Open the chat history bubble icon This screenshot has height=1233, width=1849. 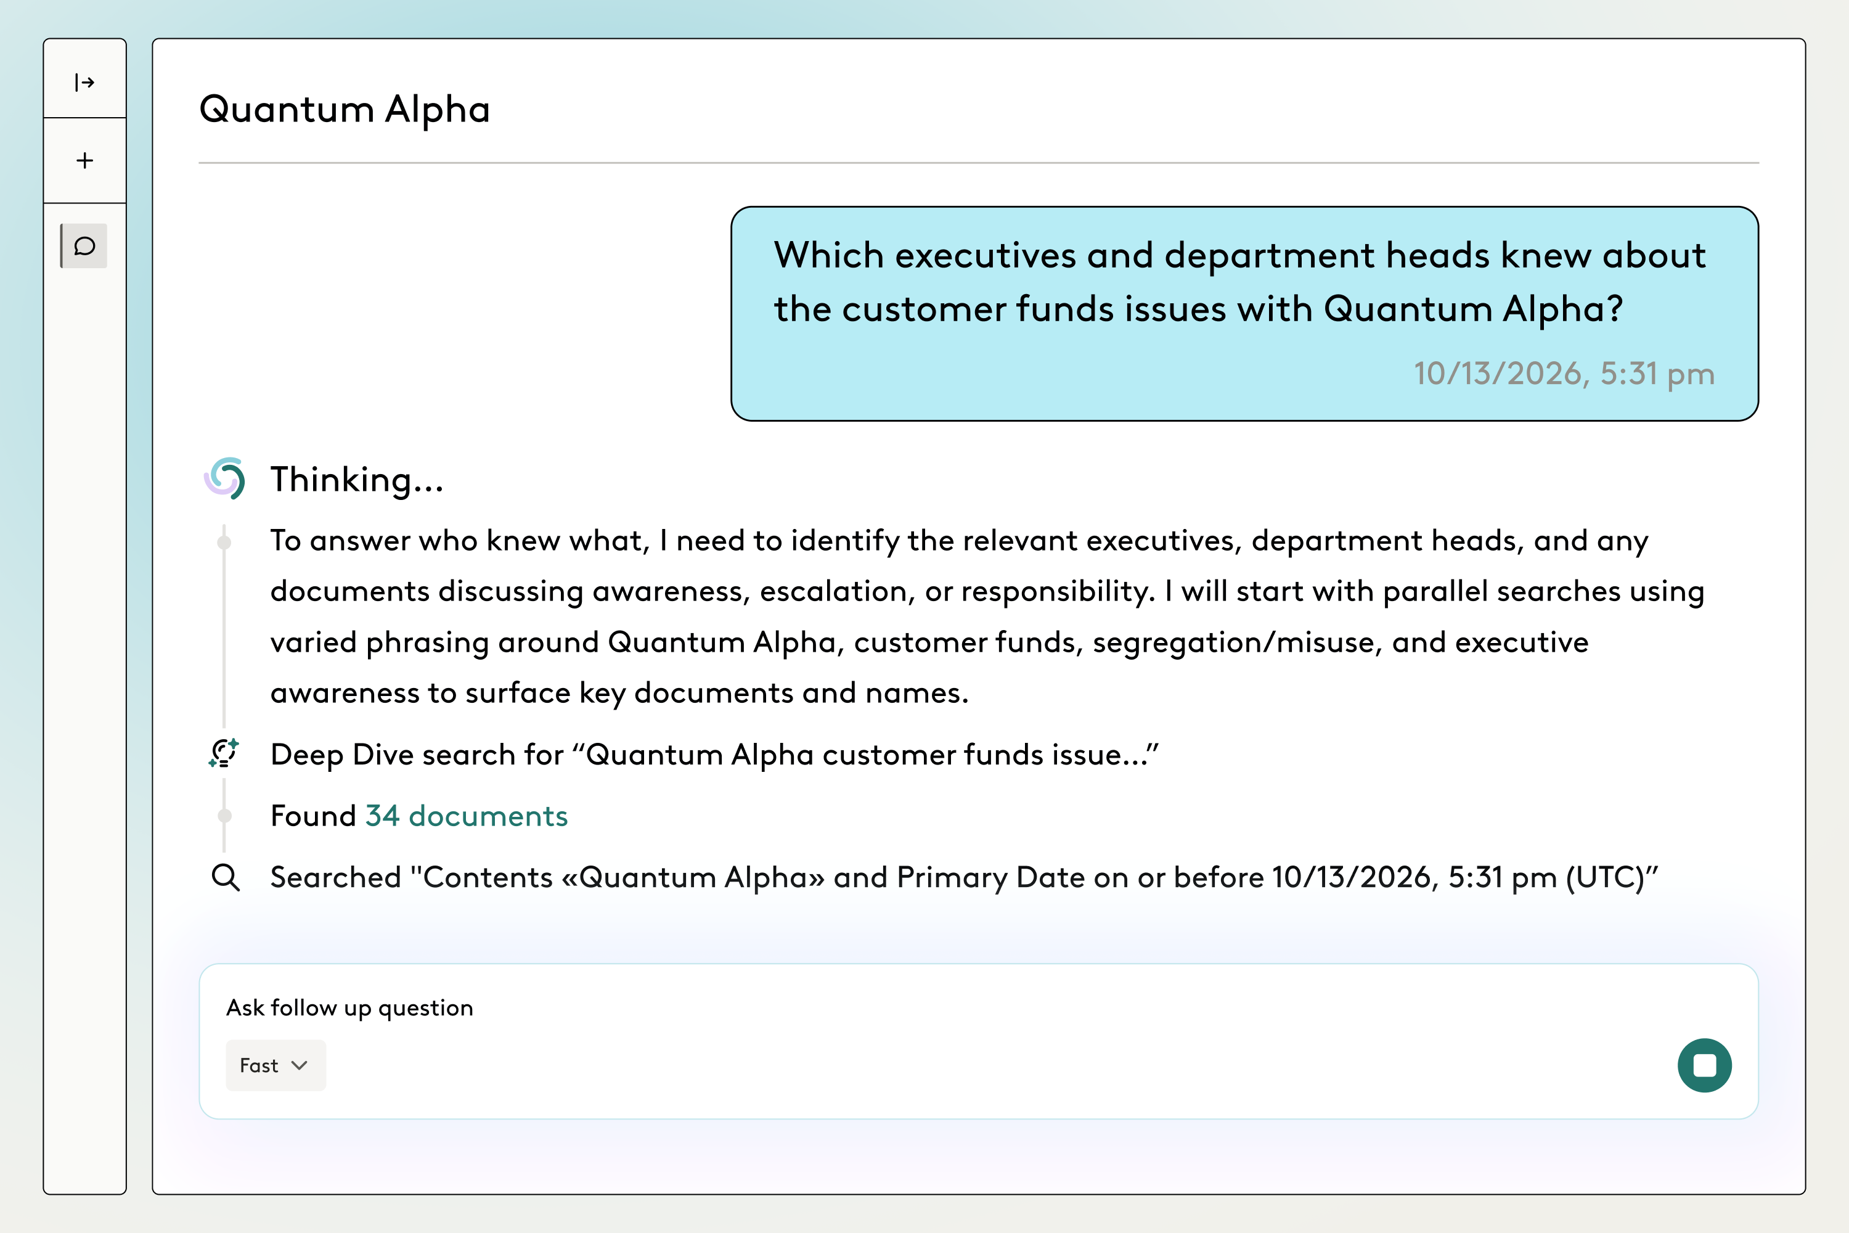pos(84,246)
